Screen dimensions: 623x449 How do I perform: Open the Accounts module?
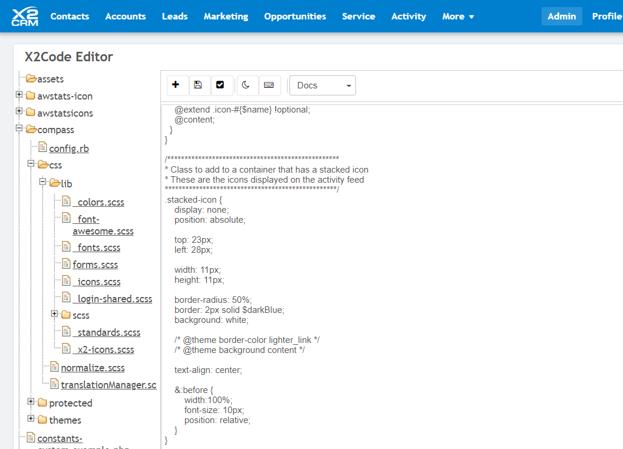click(126, 16)
